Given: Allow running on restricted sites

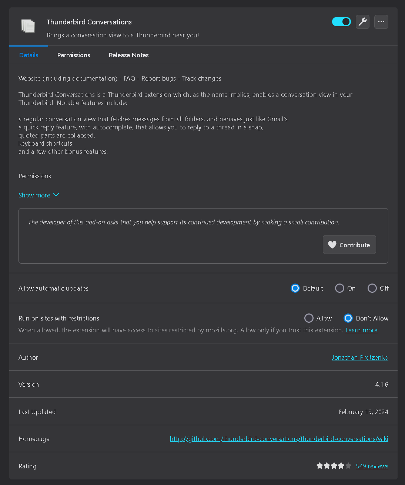Looking at the screenshot, I should click(309, 318).
